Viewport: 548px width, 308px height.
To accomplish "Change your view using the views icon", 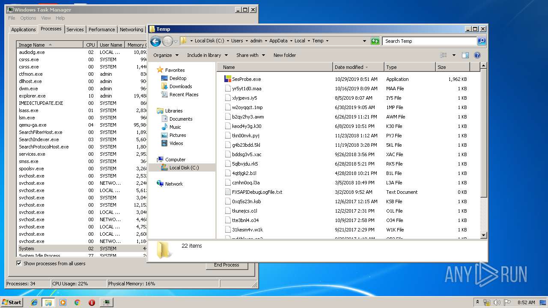I will point(444,55).
